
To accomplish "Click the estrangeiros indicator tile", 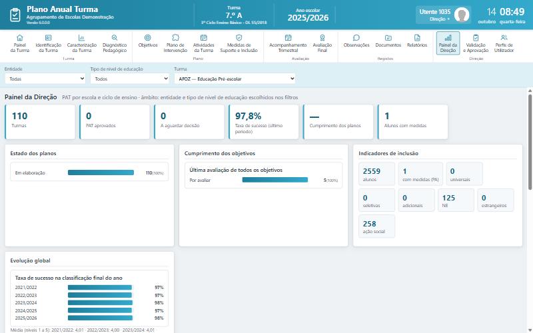I will pyautogui.click(x=496, y=200).
